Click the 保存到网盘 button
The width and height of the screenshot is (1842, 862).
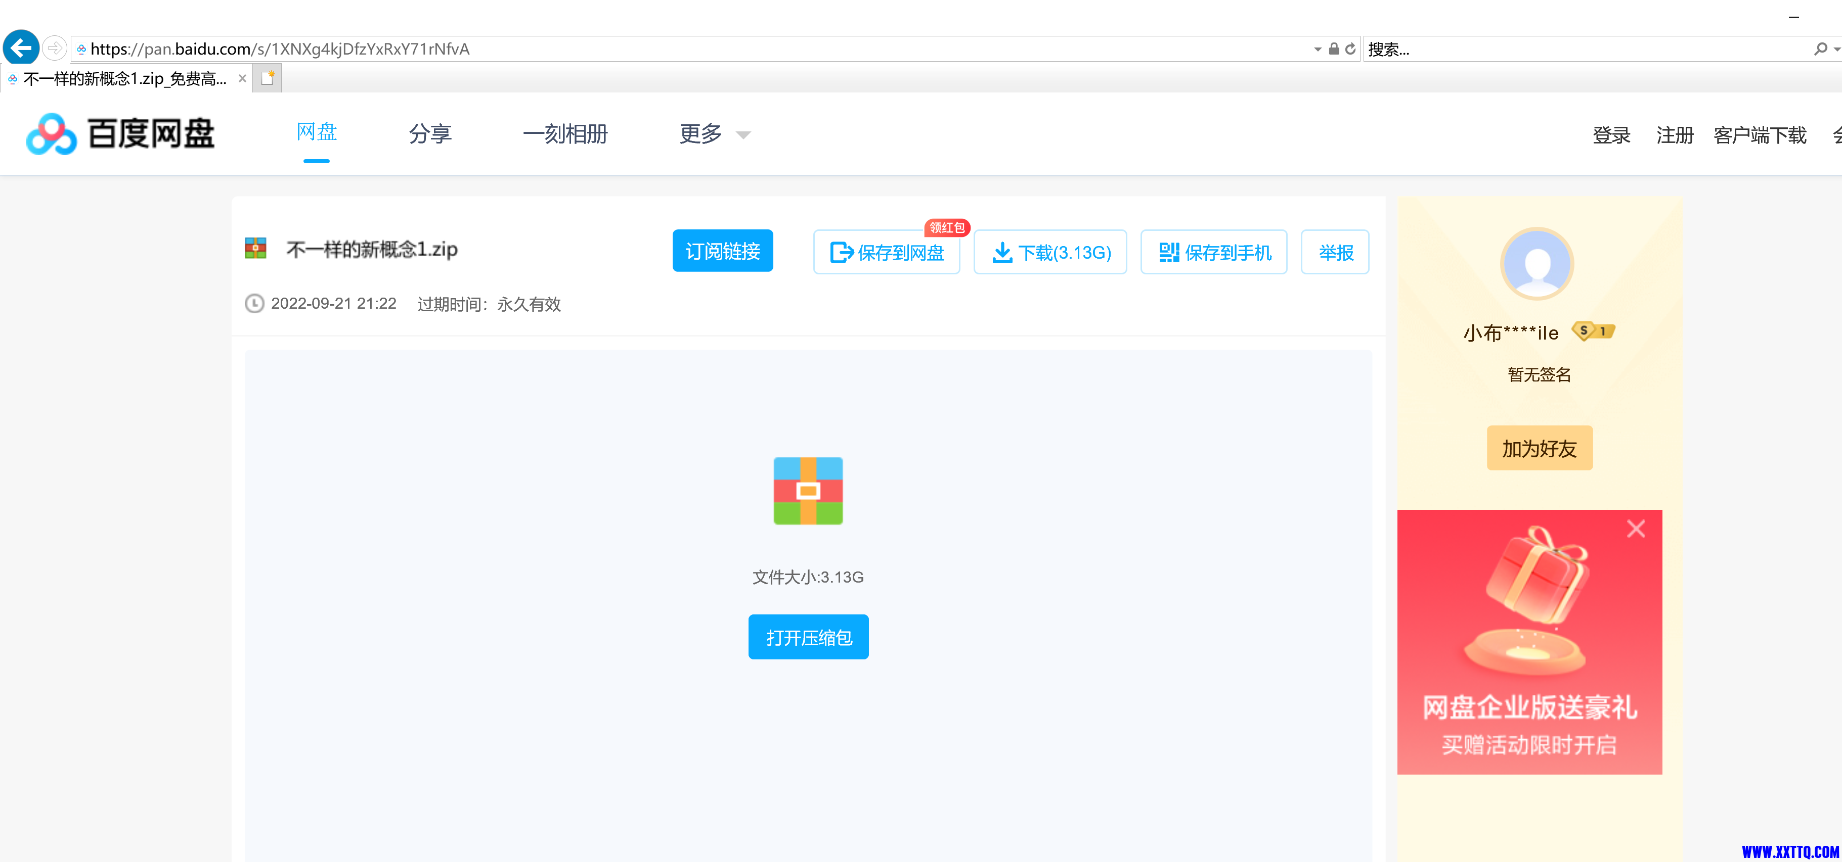(887, 252)
